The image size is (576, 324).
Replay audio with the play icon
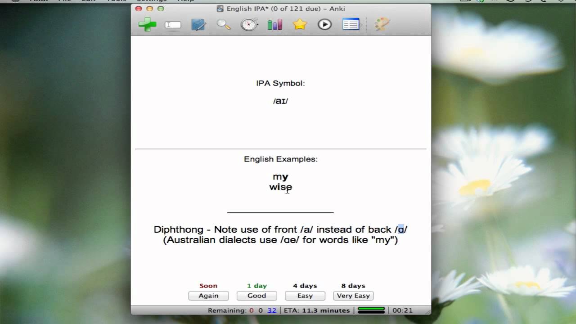pyautogui.click(x=324, y=24)
